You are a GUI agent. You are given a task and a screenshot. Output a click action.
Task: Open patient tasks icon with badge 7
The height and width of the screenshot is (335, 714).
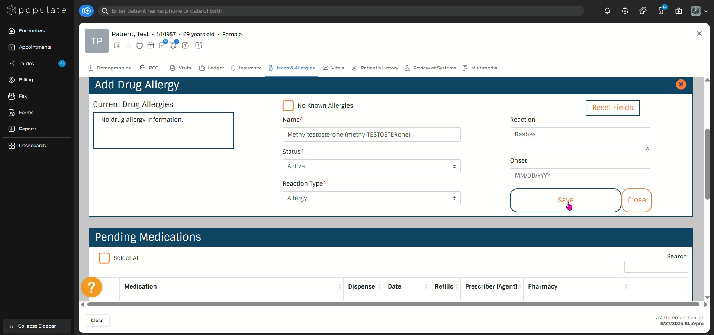coord(163,45)
